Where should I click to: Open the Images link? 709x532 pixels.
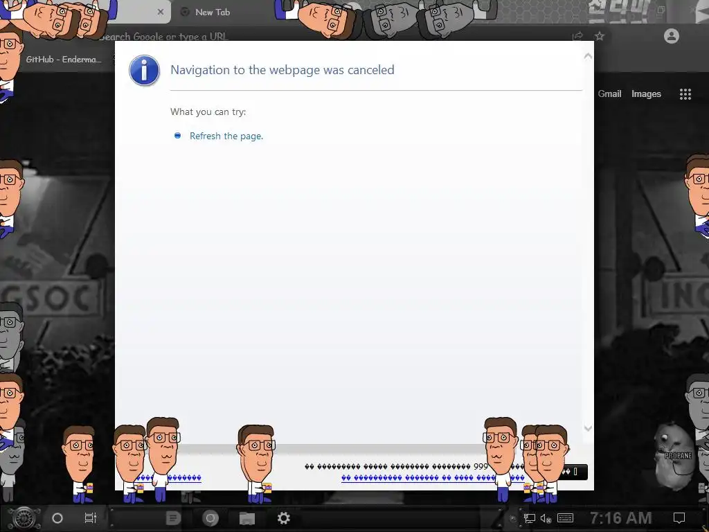pos(646,94)
